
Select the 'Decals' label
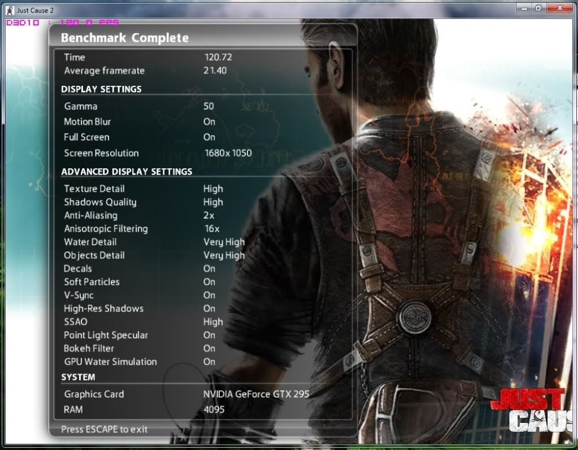pos(78,268)
